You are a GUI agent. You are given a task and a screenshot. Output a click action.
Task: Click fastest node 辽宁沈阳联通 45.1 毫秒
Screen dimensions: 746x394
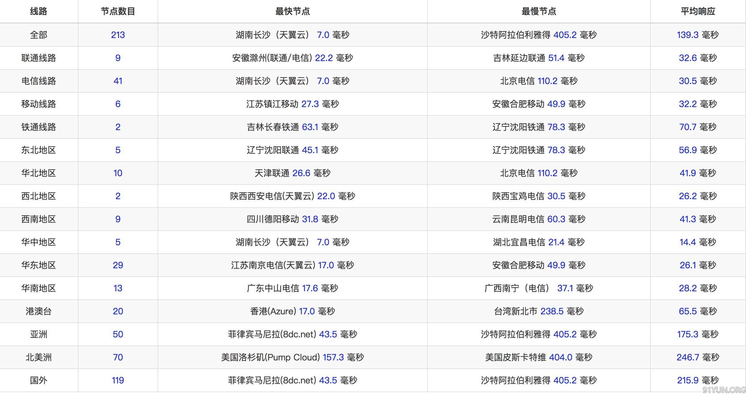click(292, 150)
